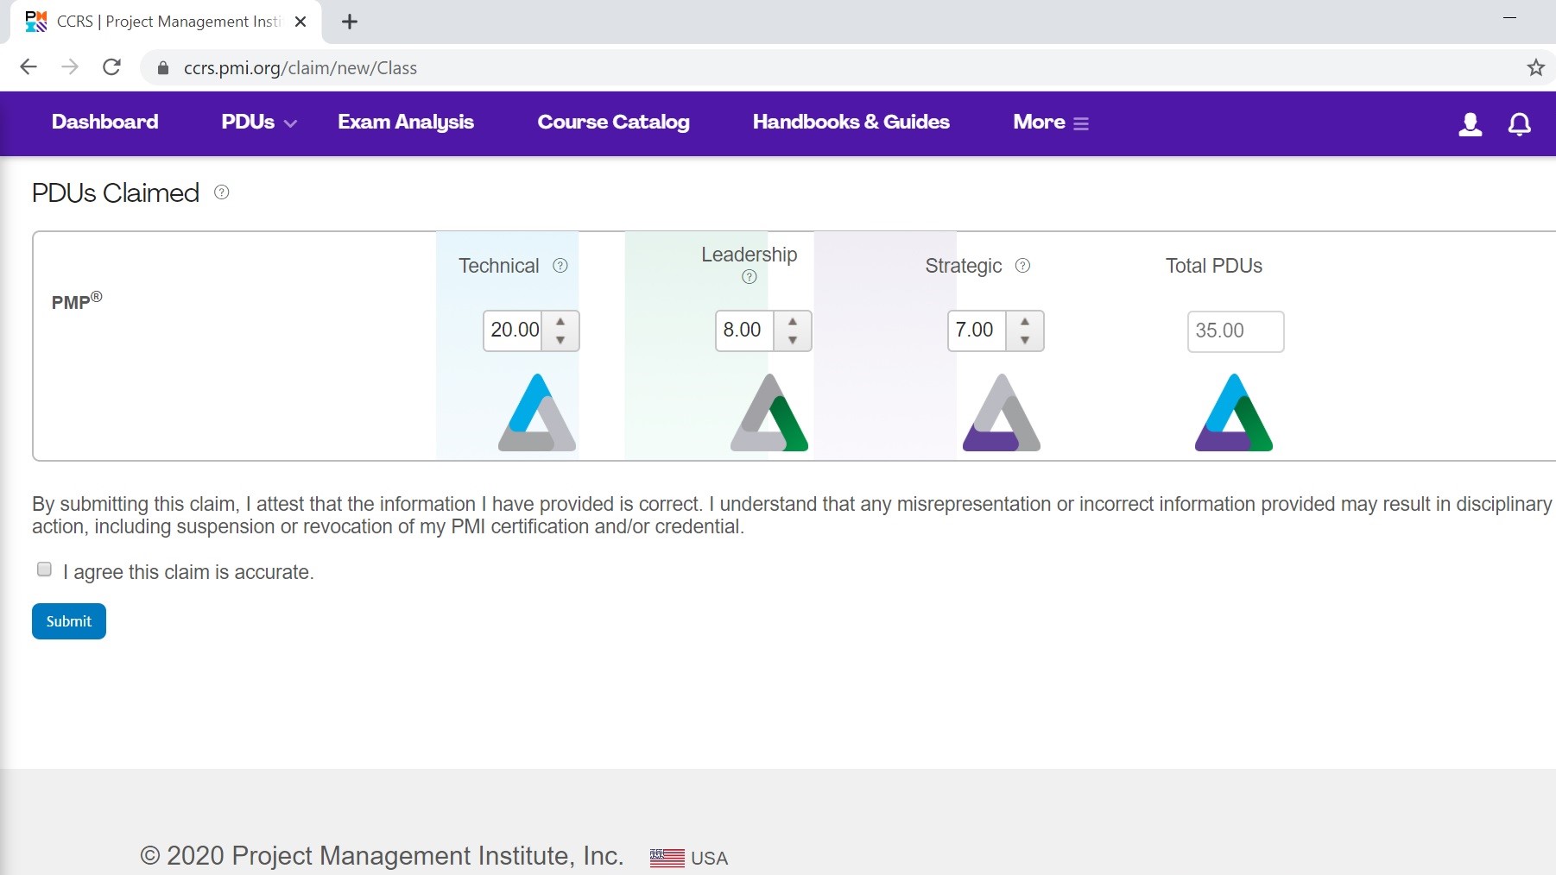
Task: Submit the PDU claim
Action: (68, 620)
